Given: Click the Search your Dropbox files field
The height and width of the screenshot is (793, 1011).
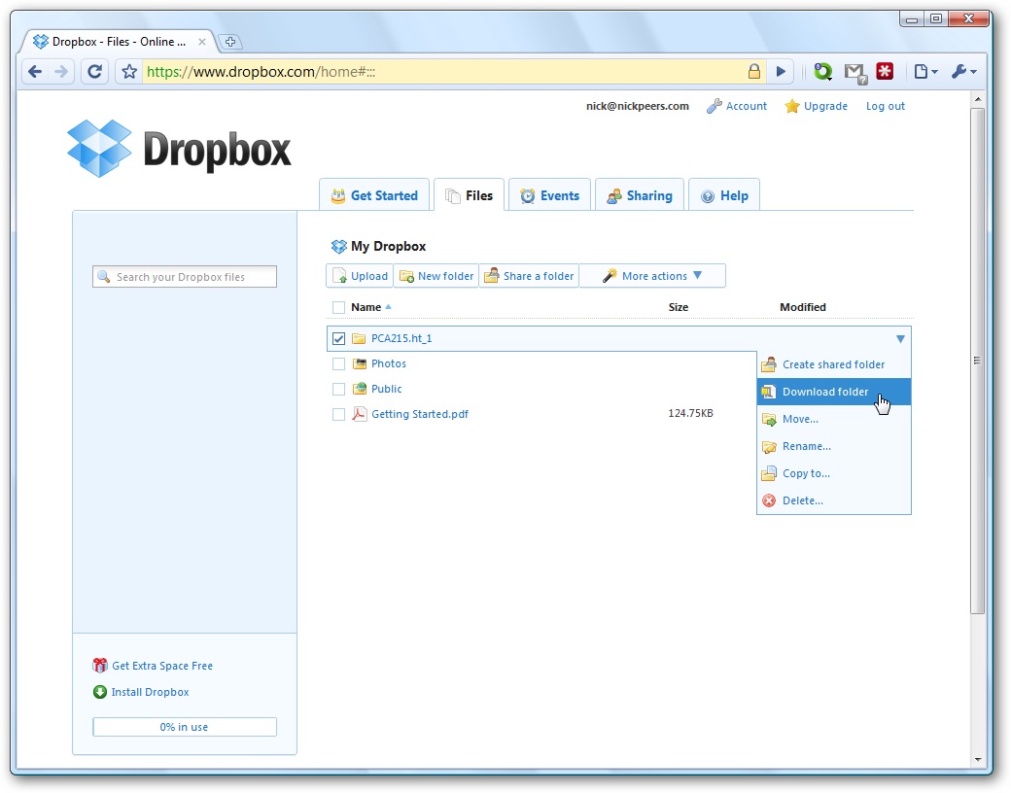Looking at the screenshot, I should pos(185,277).
